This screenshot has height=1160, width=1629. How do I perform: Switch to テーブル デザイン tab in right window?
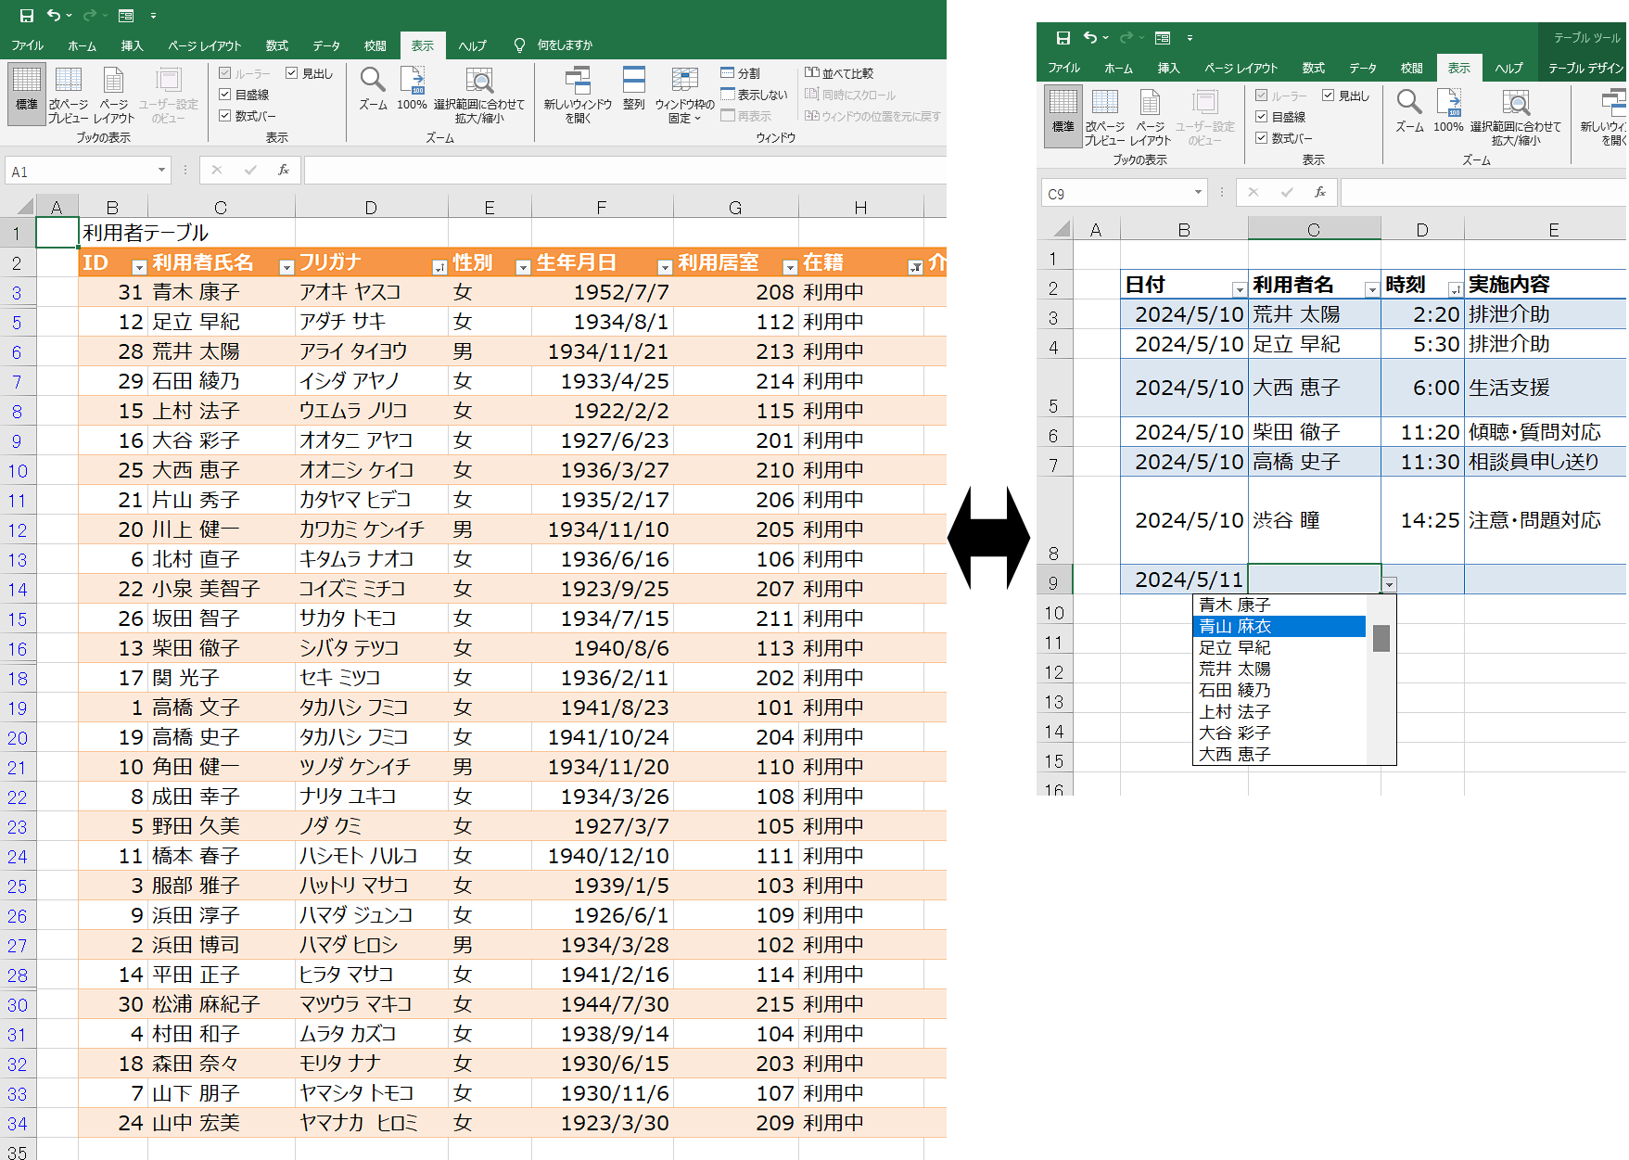tap(1585, 69)
